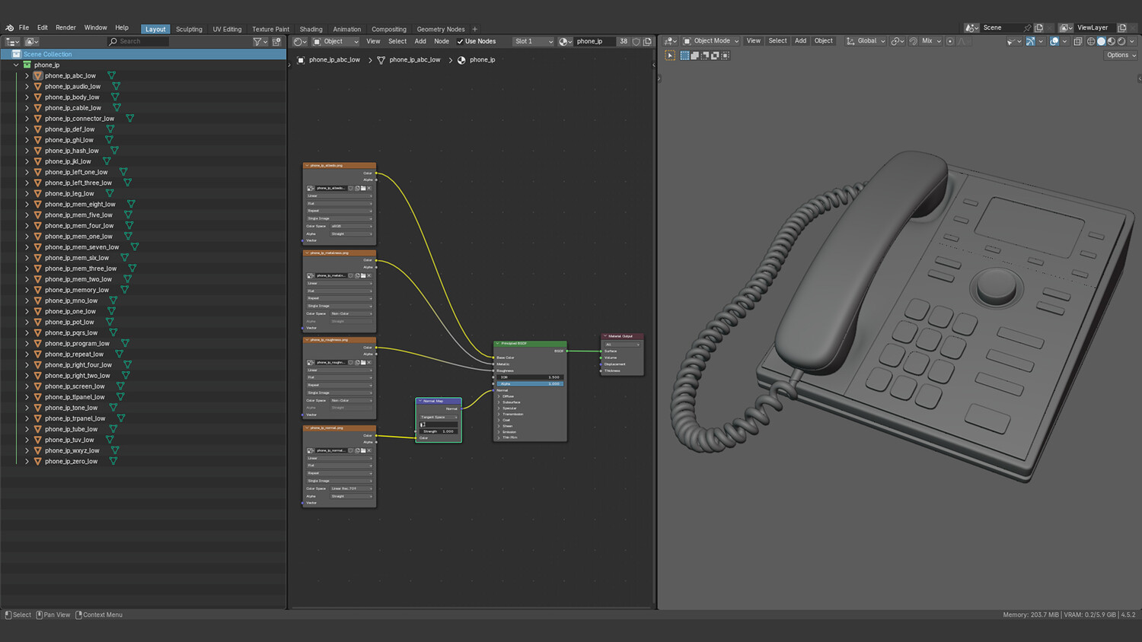This screenshot has width=1142, height=642.
Task: Click the new collection icon
Action: coord(276,42)
